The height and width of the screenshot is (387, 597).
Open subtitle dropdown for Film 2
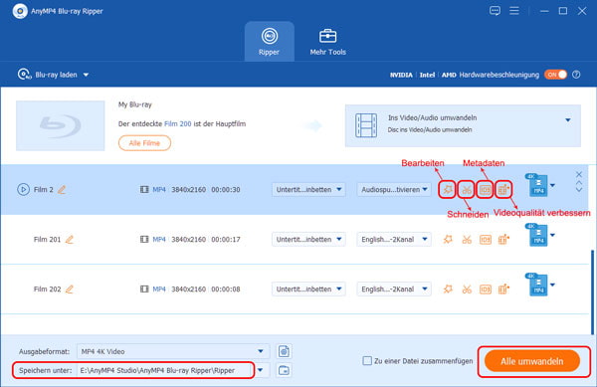308,189
